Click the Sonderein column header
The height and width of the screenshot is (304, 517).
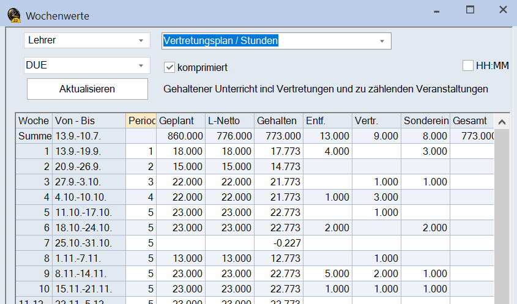[425, 120]
